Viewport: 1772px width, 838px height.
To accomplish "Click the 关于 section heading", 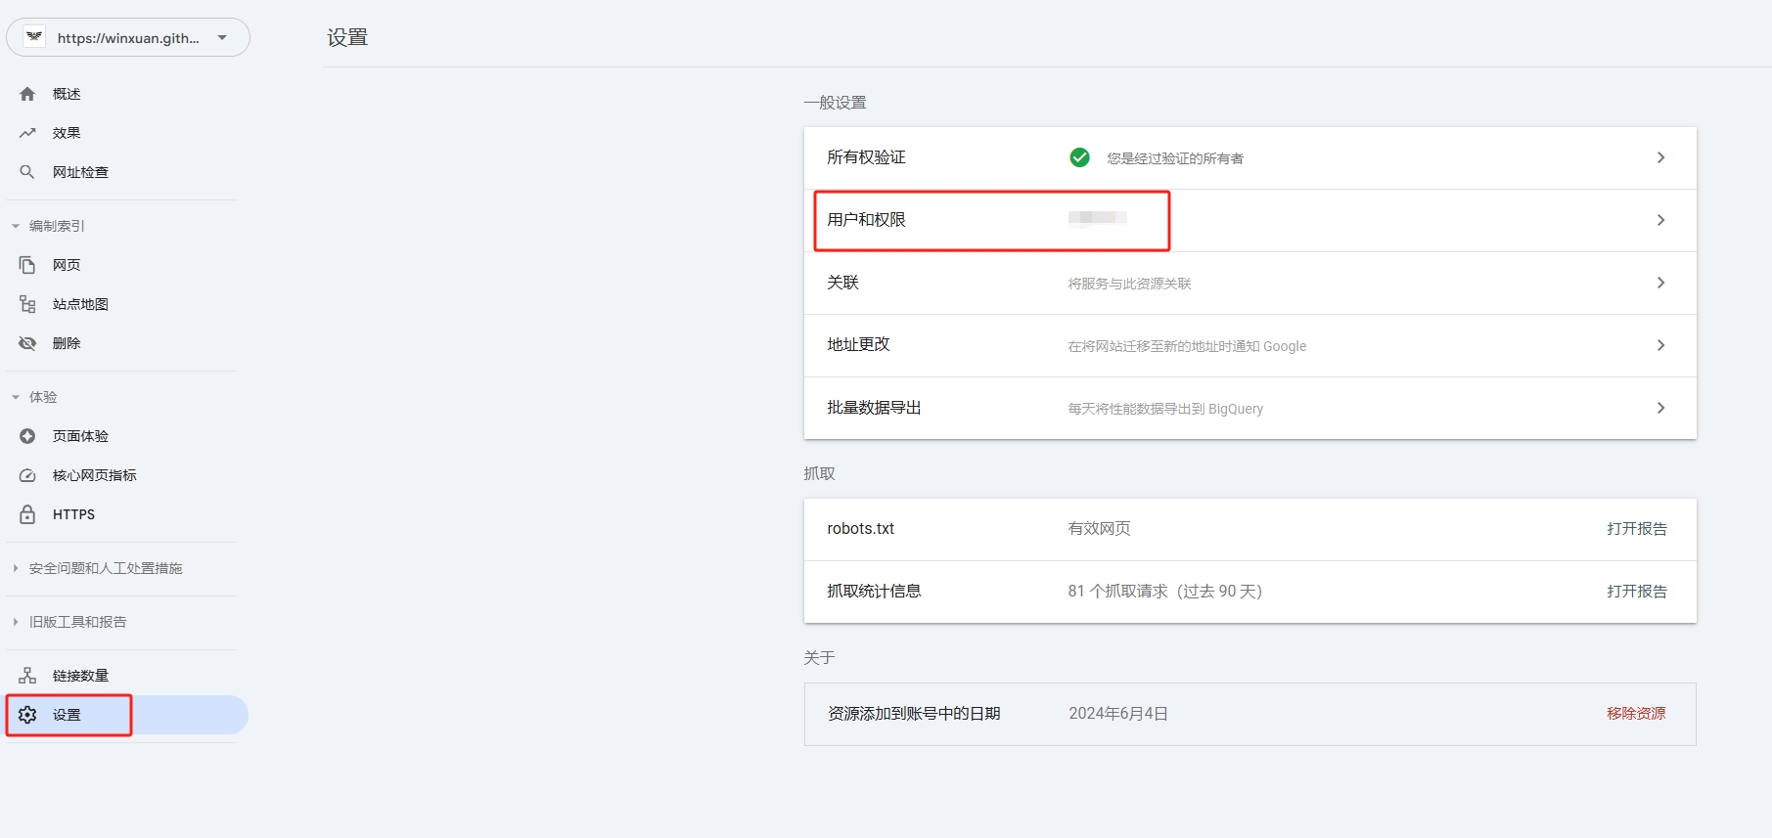I will point(819,658).
